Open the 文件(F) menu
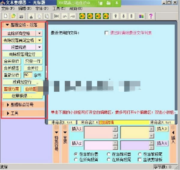The image size is (180, 170). click(8, 8)
